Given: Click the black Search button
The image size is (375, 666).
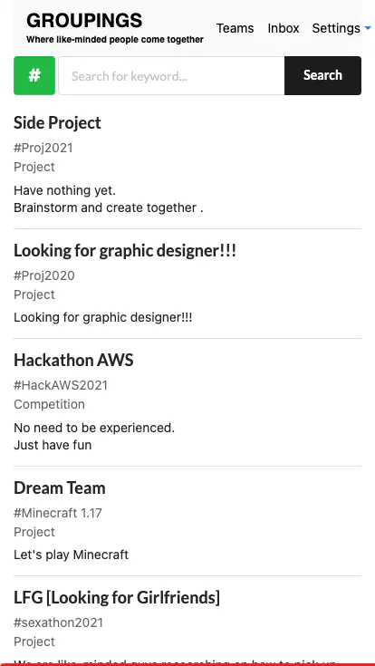Looking at the screenshot, I should pos(322,75).
